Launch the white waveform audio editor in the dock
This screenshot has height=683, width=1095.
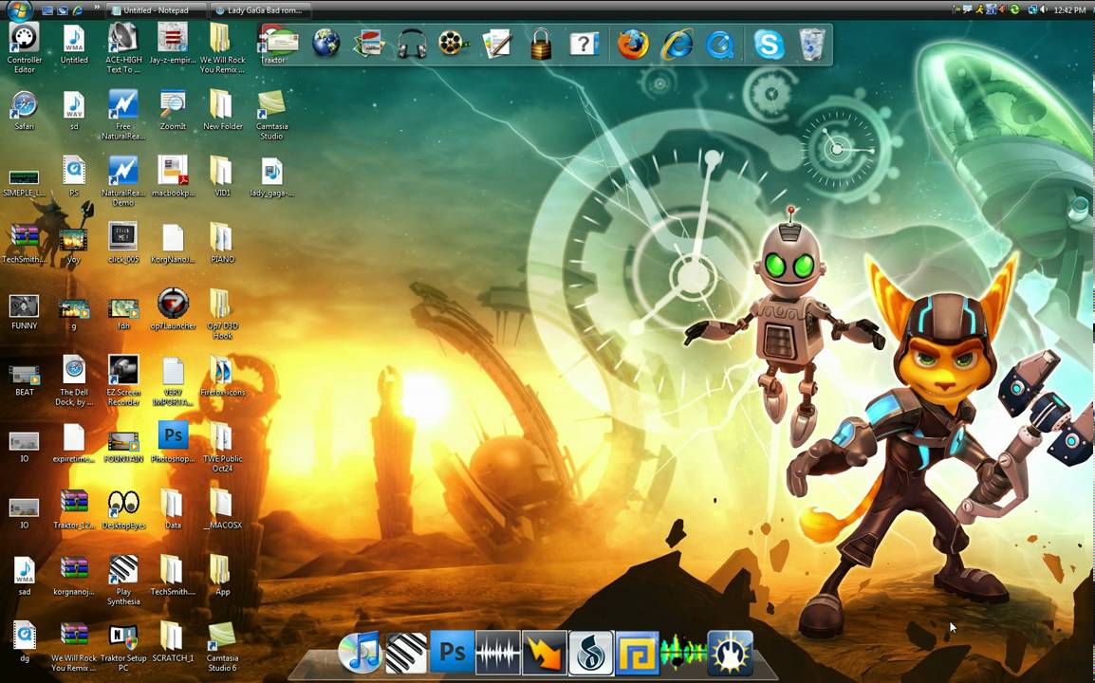pyautogui.click(x=498, y=653)
